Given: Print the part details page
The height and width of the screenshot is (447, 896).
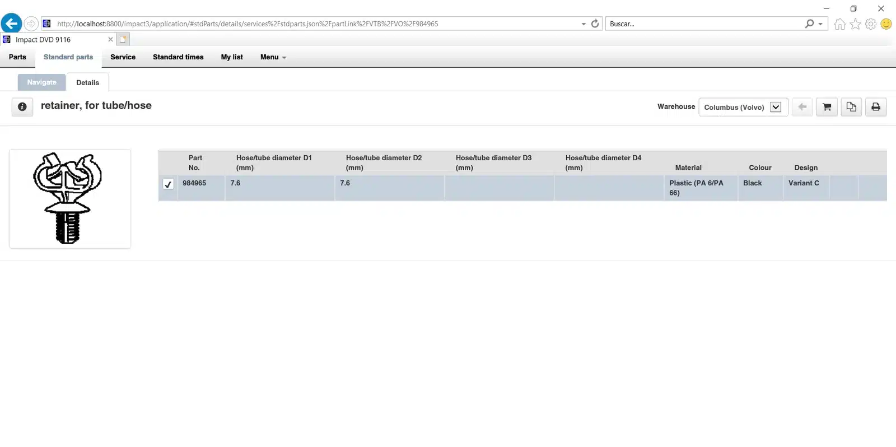Looking at the screenshot, I should pos(876,107).
